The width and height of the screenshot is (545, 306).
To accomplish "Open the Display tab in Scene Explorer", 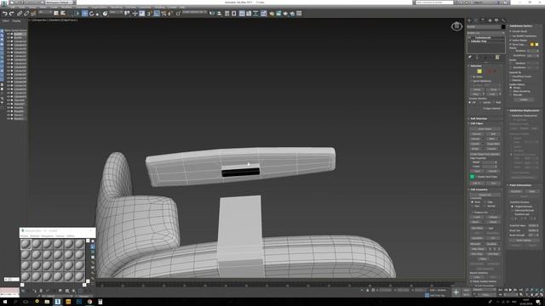I will 16,20.
